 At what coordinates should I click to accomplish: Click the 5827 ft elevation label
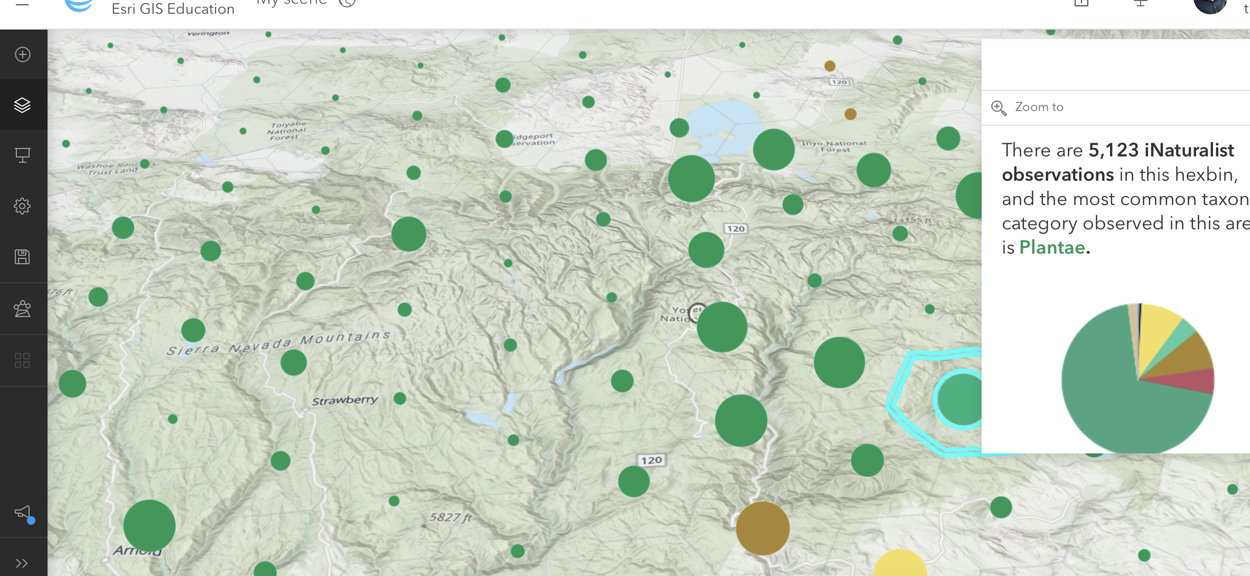[x=450, y=517]
